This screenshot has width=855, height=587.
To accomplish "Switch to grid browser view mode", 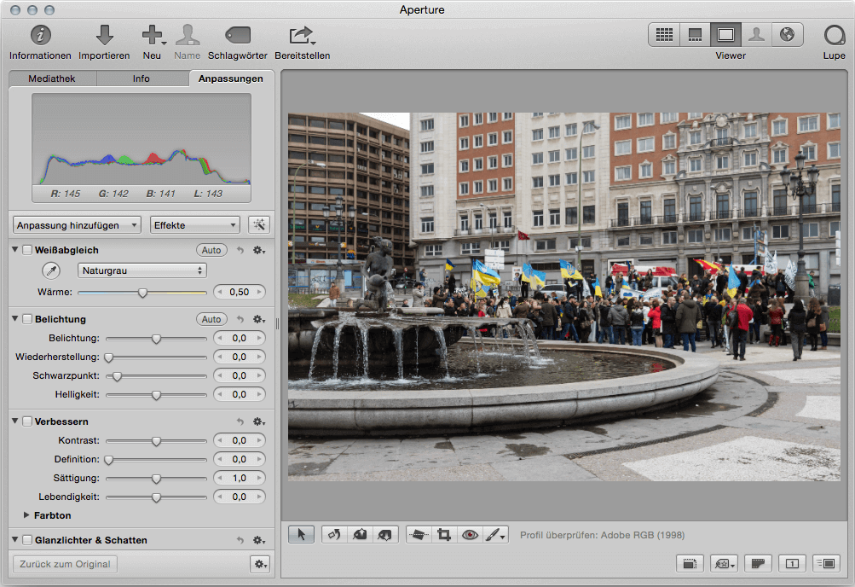I will coord(664,34).
